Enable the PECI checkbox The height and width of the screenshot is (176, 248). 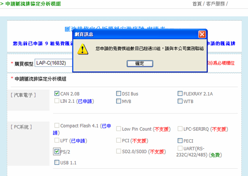(x=180, y=141)
